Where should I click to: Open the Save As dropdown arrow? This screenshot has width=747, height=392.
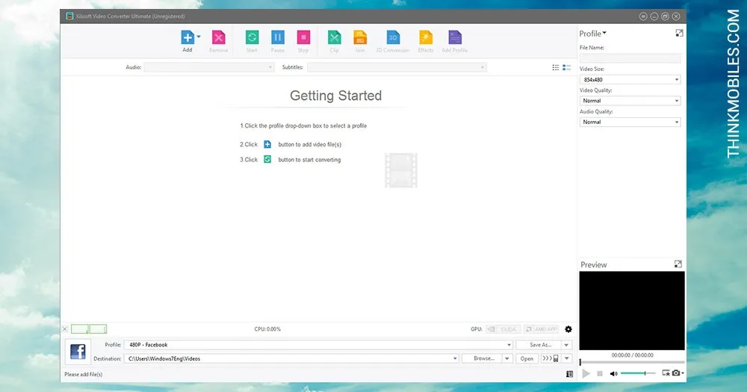(x=566, y=345)
